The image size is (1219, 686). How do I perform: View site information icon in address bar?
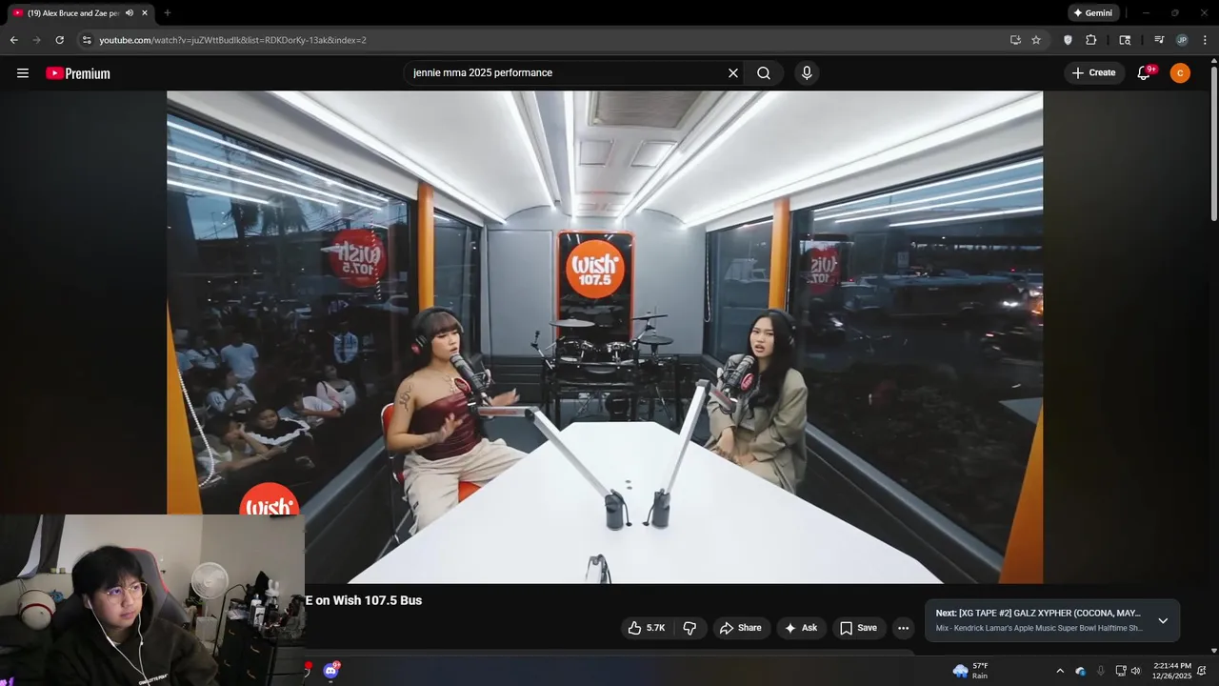pyautogui.click(x=87, y=40)
